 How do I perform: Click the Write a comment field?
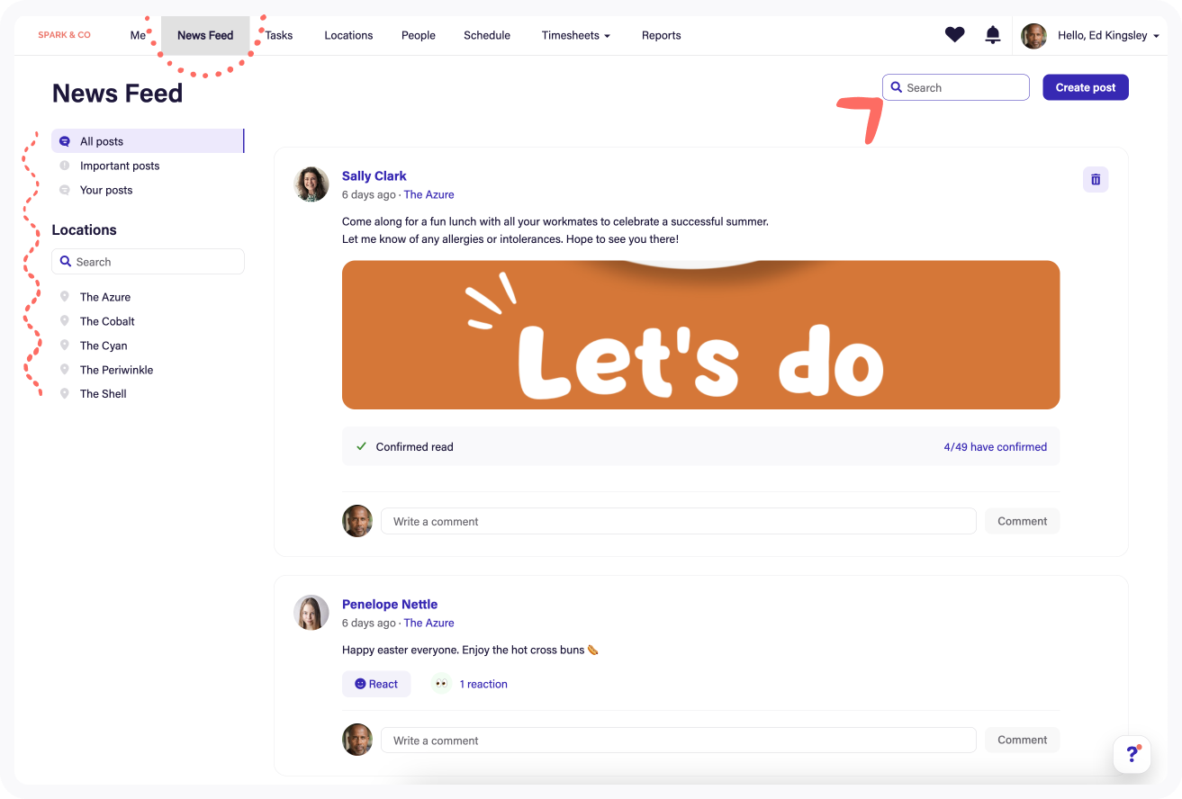[678, 521]
